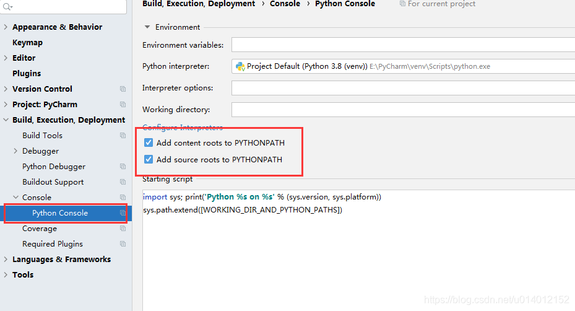Open Required Plugins settings page
Screen dimensions: 575x311
point(53,244)
